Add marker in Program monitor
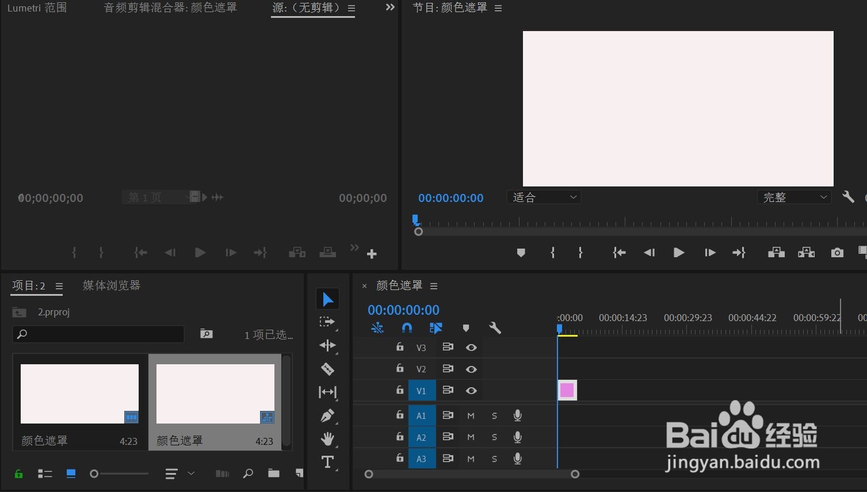This screenshot has width=867, height=492. click(521, 253)
